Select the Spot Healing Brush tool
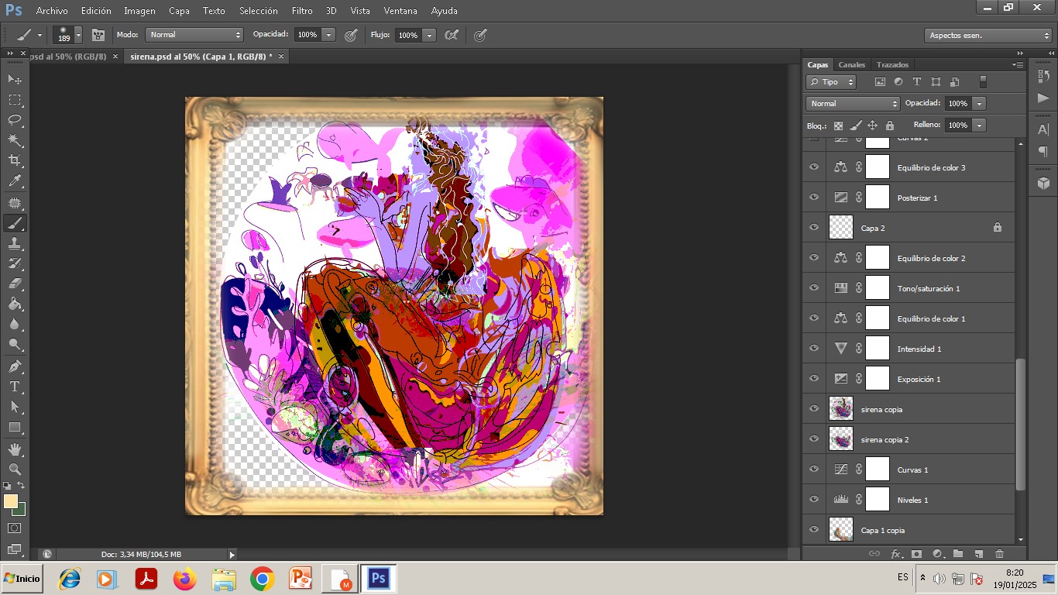 click(x=15, y=203)
